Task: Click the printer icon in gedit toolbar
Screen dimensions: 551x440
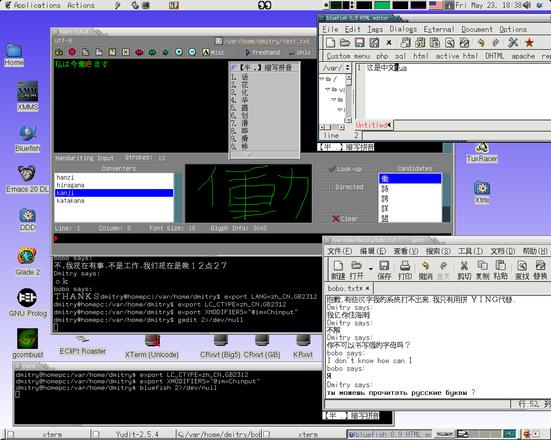Action: (x=405, y=266)
